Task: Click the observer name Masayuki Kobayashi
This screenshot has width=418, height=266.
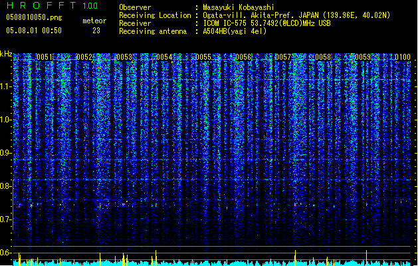Action: pos(239,7)
